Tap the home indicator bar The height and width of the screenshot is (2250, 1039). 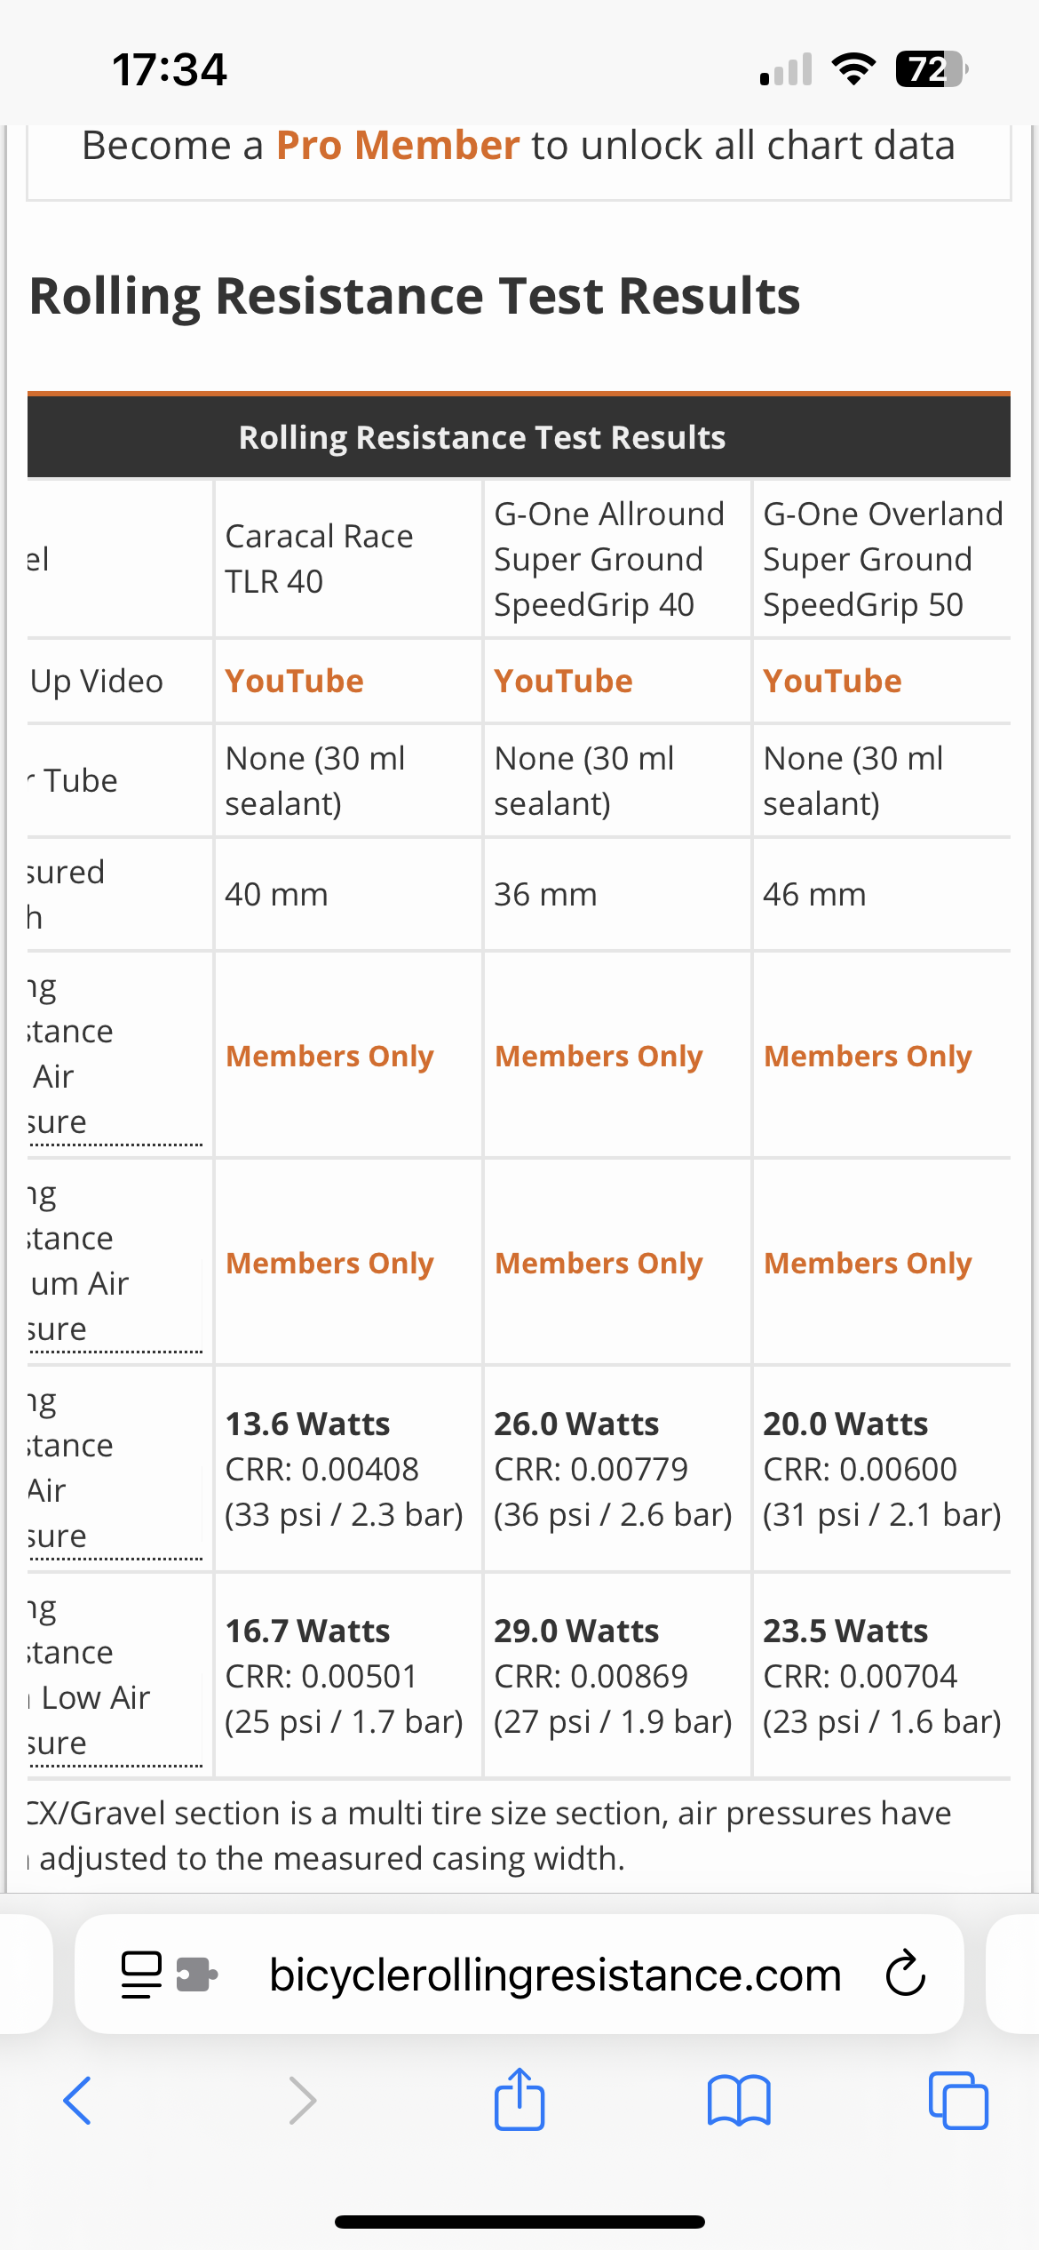click(519, 2222)
